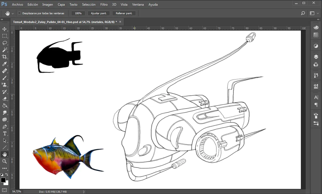This screenshot has width=322, height=194.
Task: Select the Move tool
Action: tap(5, 29)
